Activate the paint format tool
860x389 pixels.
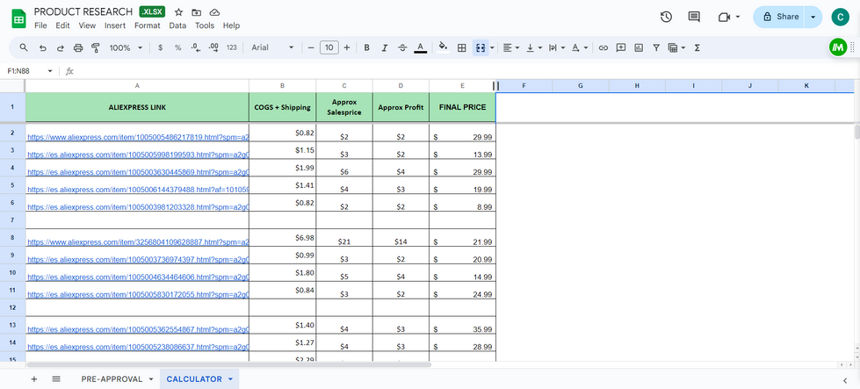[x=96, y=47]
